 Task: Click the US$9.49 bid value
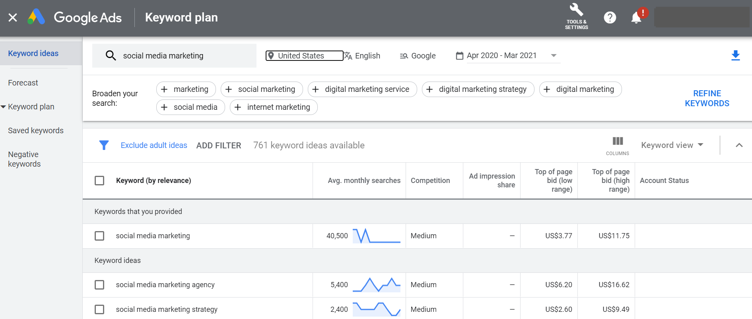coord(616,309)
